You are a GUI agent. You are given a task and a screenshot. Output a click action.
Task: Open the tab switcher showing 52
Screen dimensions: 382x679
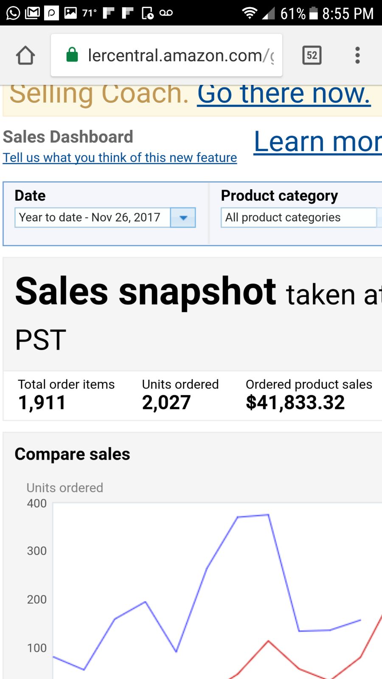coord(312,55)
